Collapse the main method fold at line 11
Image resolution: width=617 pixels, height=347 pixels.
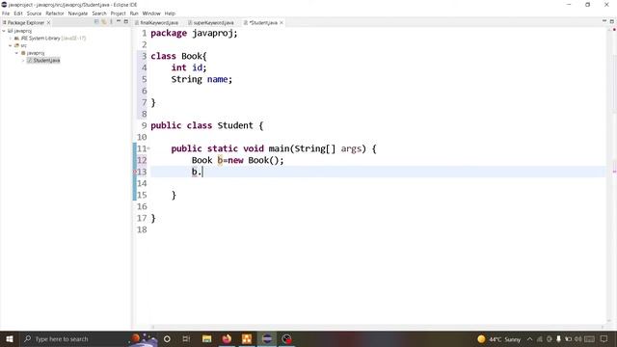[148, 148]
